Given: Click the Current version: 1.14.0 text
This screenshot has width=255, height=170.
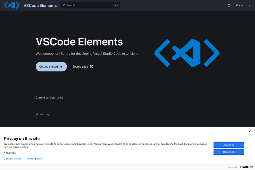Looking at the screenshot, I should click(49, 98).
